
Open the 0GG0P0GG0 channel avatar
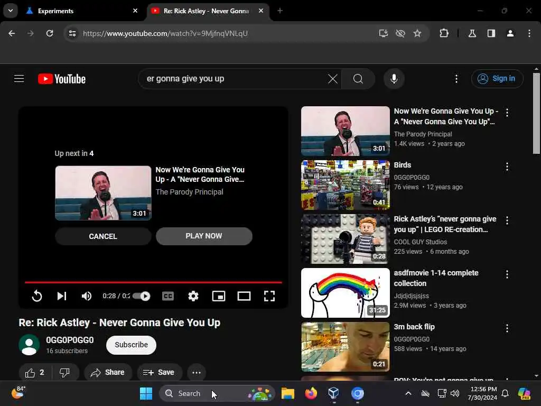(29, 345)
